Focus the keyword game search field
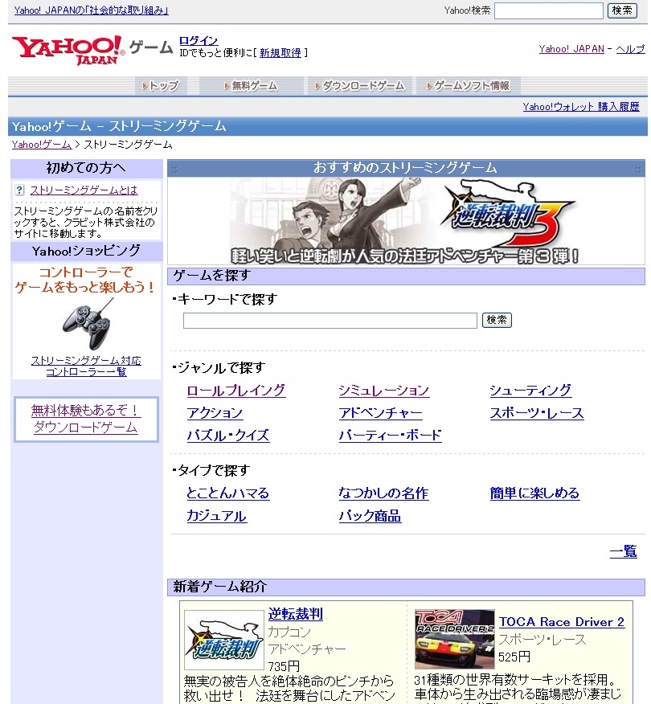 coord(330,321)
